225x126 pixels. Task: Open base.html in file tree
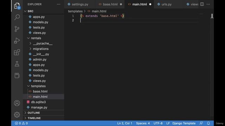pos(44,91)
